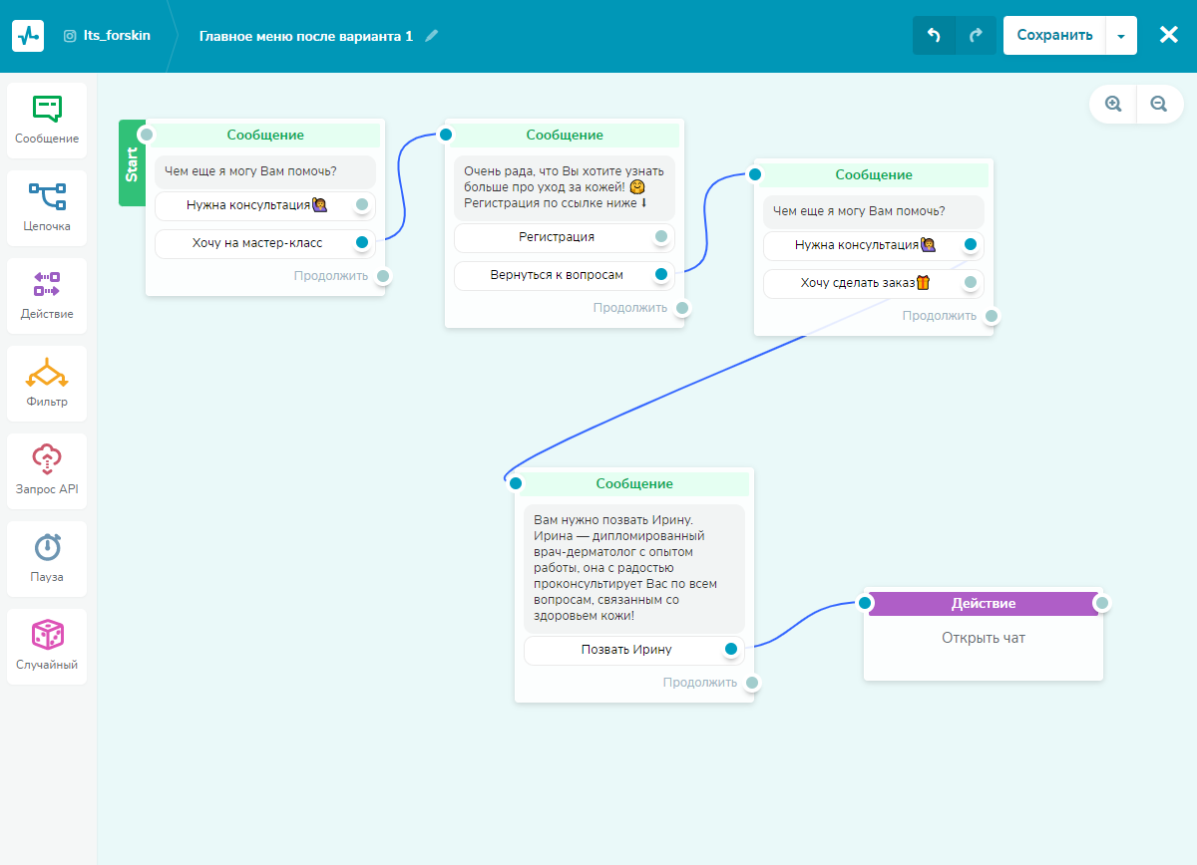Zoom out of the canvas

tap(1159, 103)
